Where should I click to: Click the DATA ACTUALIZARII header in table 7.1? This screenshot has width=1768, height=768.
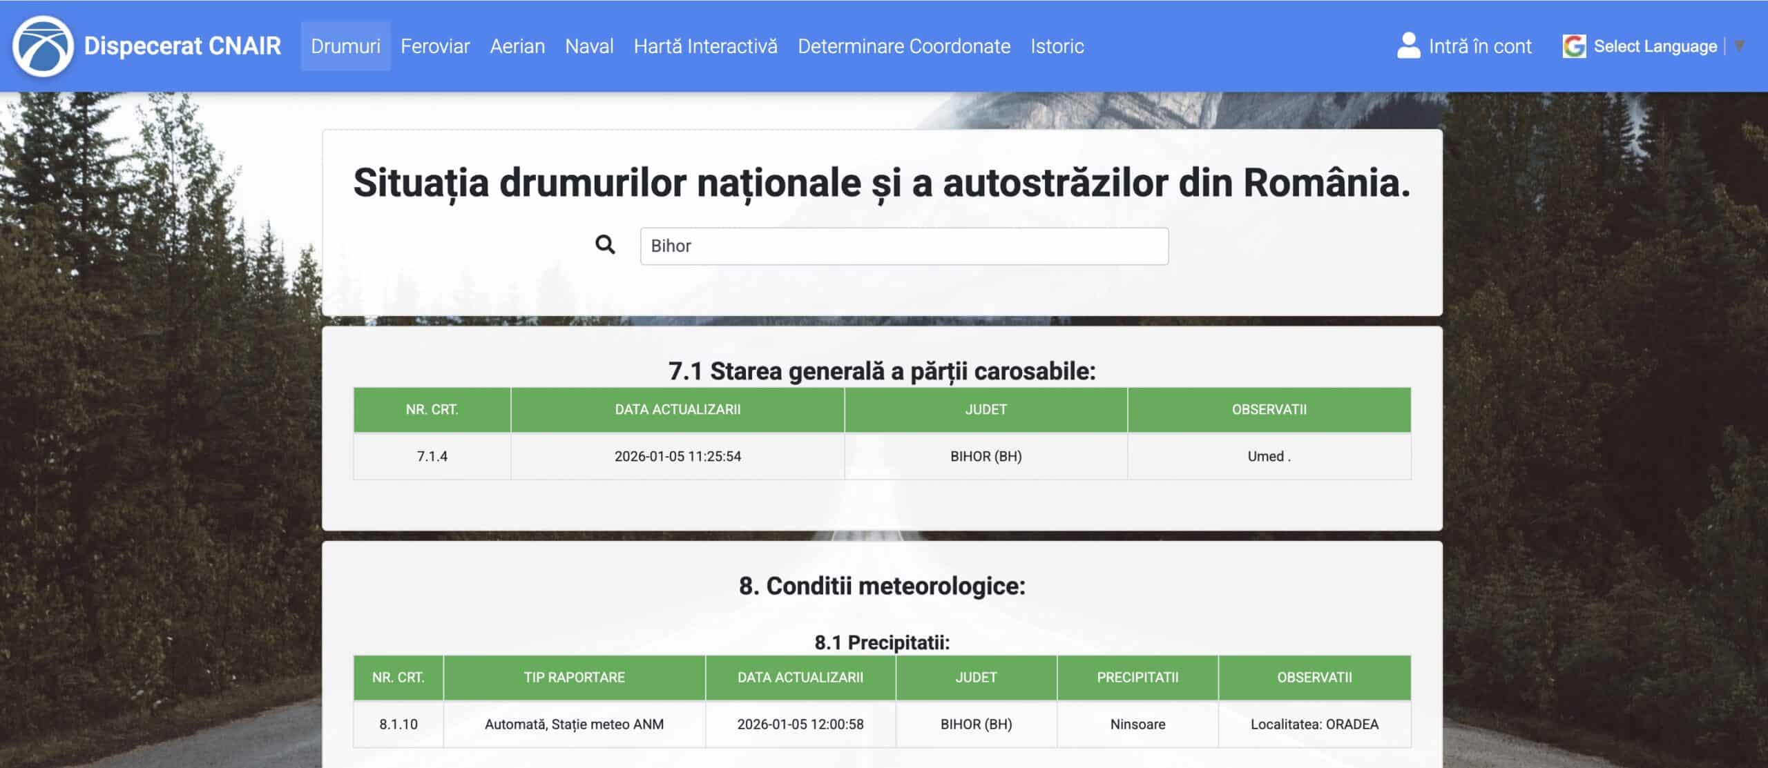677,409
